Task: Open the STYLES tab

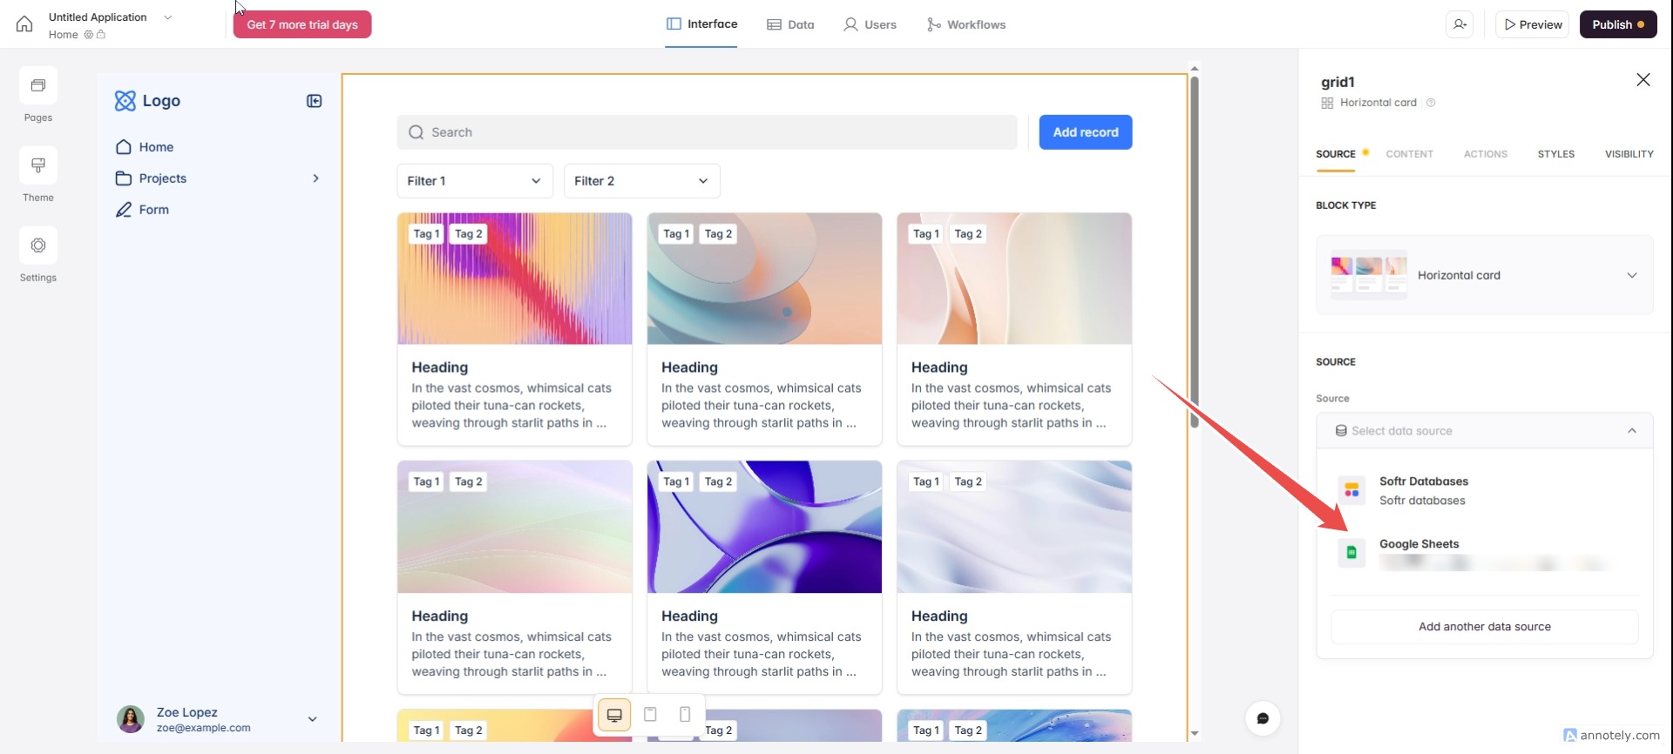Action: tap(1555, 154)
